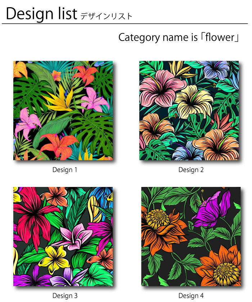This screenshot has height=302, width=252.
Task: Select the Design 2 hibiscus thumbnail
Action: (x=189, y=111)
